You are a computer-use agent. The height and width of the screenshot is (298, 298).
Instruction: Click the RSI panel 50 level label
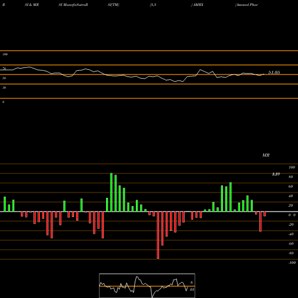pyautogui.click(x=4, y=78)
